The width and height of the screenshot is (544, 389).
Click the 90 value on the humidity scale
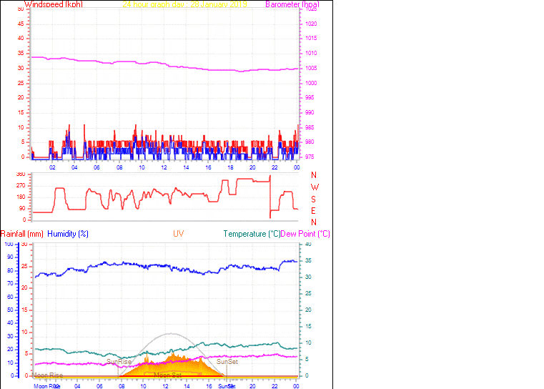point(10,257)
